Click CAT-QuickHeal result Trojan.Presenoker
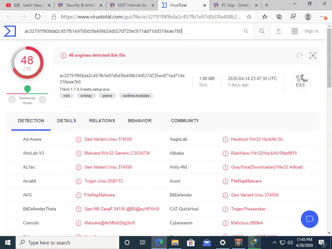 (x=248, y=209)
